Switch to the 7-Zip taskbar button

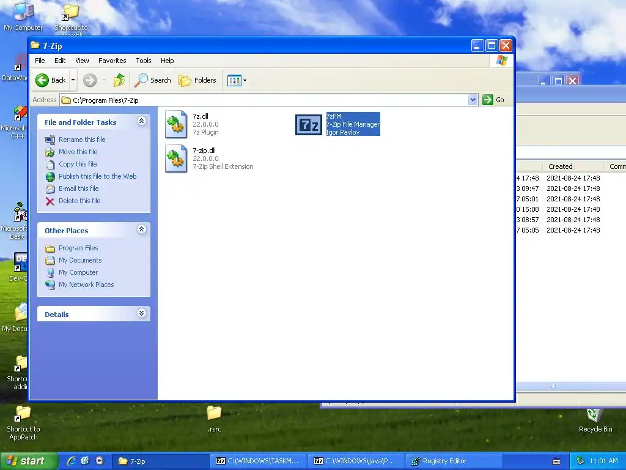[x=160, y=461]
